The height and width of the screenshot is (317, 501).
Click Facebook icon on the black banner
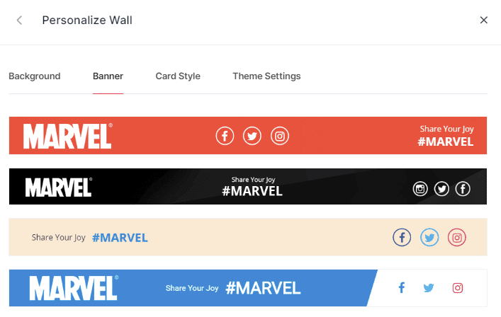click(463, 188)
